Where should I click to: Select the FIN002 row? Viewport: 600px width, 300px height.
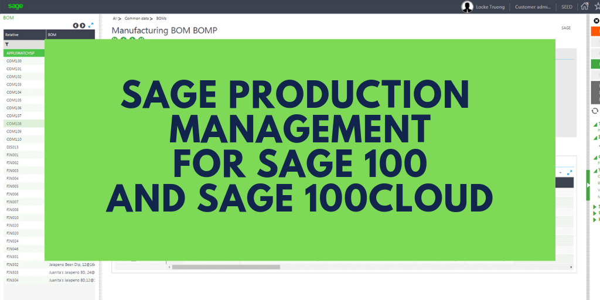25,163
